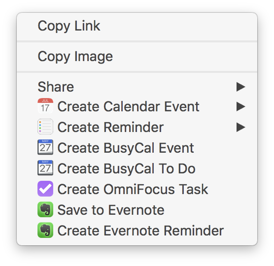
Task: Click the purple OmniFocus checkmark icon
Action: point(45,189)
